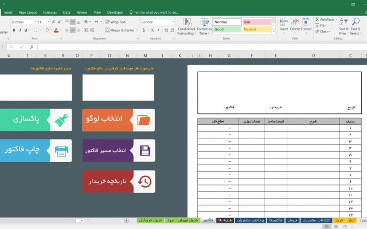Align text to the right

pyautogui.click(x=79, y=30)
